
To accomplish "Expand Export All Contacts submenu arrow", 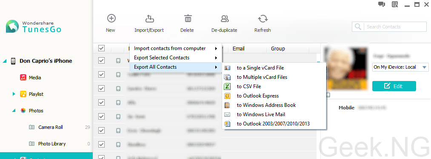I will tap(217, 67).
